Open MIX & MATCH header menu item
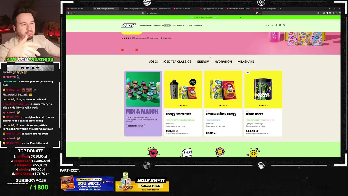 179,26
